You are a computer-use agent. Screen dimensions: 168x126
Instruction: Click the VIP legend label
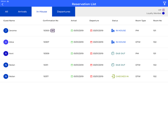click(160, 10)
